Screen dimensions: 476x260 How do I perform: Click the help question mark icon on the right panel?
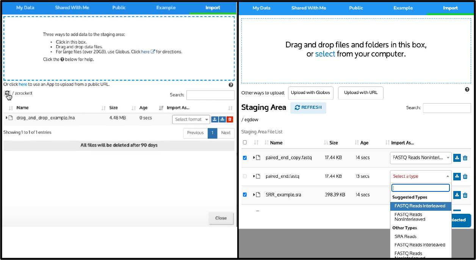coord(467,89)
